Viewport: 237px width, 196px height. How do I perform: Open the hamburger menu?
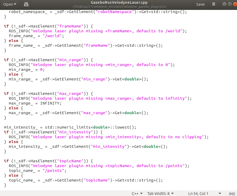pyautogui.click(x=214, y=4)
